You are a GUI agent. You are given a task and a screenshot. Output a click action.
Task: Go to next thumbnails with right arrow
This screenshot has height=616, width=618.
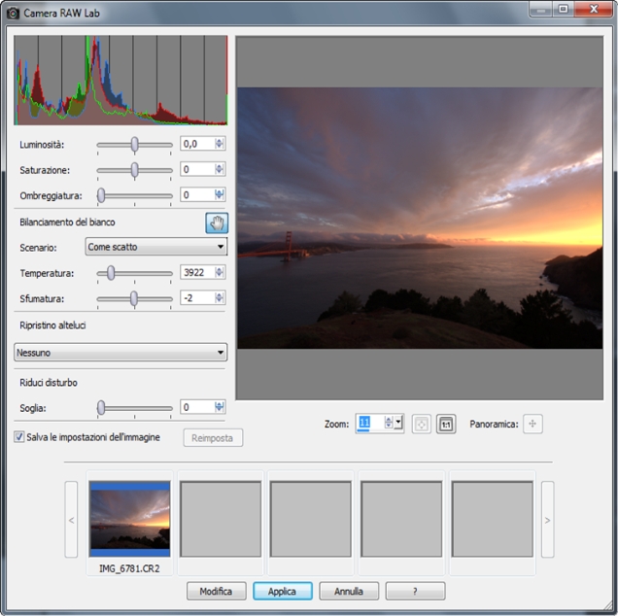click(547, 520)
